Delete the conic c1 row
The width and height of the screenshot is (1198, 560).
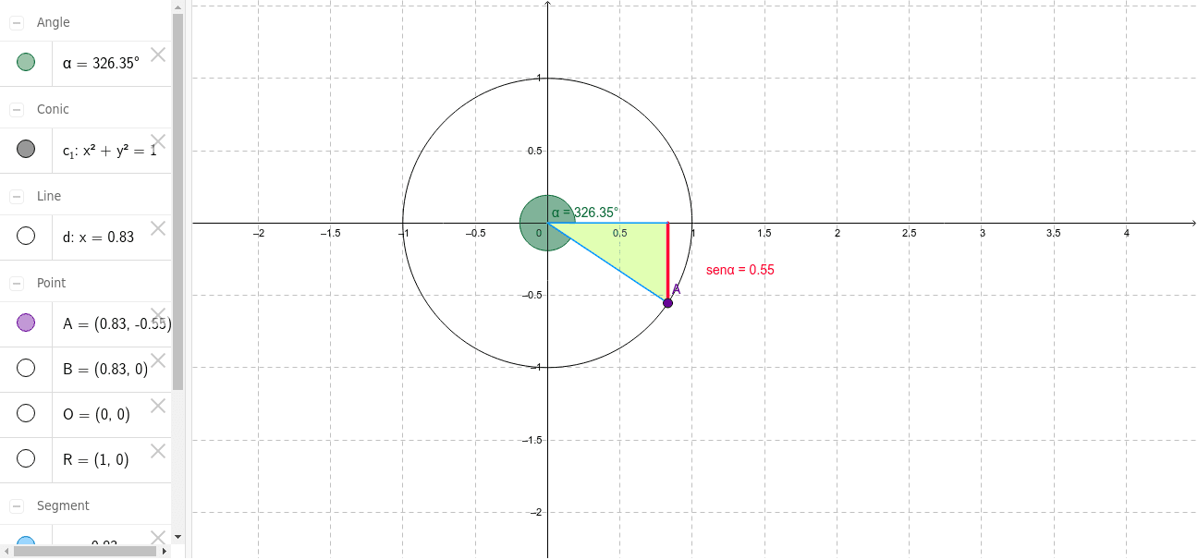[x=158, y=140]
